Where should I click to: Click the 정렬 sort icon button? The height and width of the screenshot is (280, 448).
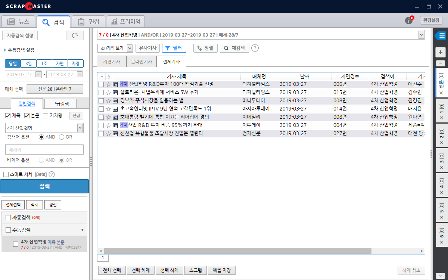pos(205,48)
